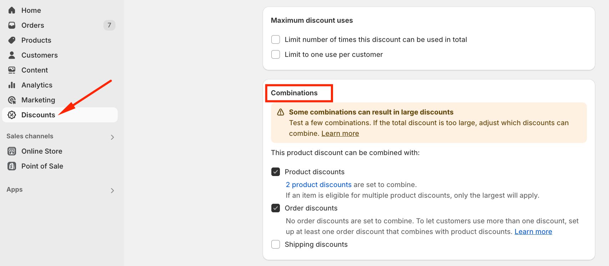This screenshot has width=609, height=266.
Task: Open the 2 product discounts link
Action: [318, 185]
